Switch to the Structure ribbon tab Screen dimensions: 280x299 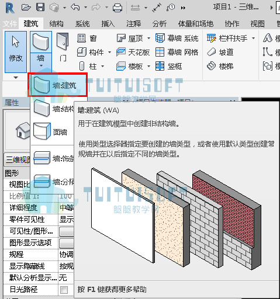pos(56,24)
